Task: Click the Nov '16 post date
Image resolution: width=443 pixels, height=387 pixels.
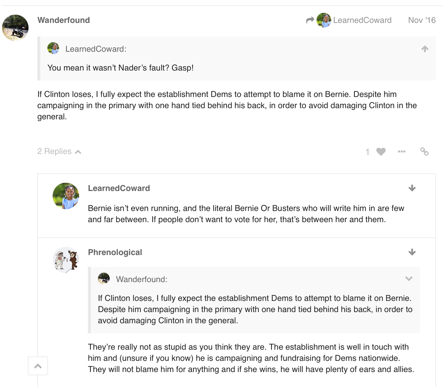Action: click(x=422, y=20)
